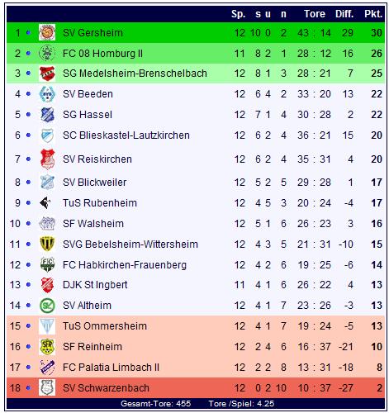389x413 pixels.
Task: Click the blue dot beside rank 1
Action: tap(28, 33)
